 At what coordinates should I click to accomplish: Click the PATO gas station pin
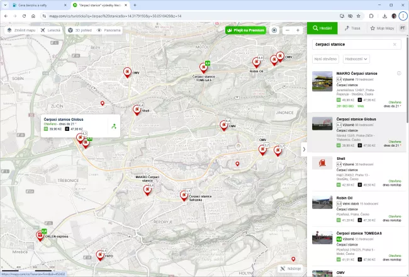(99, 255)
